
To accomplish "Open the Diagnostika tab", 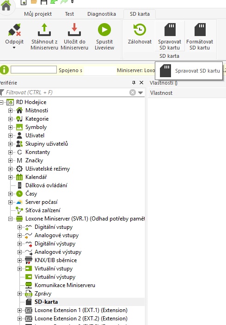I will (102, 14).
